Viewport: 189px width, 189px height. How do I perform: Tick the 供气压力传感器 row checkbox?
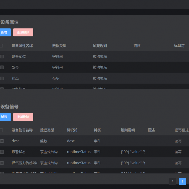pyautogui.click(x=2, y=163)
